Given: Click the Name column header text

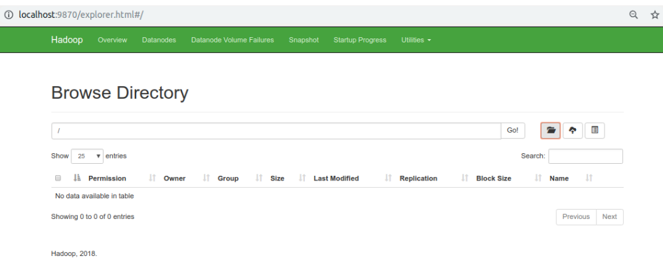Looking at the screenshot, I should [x=559, y=178].
